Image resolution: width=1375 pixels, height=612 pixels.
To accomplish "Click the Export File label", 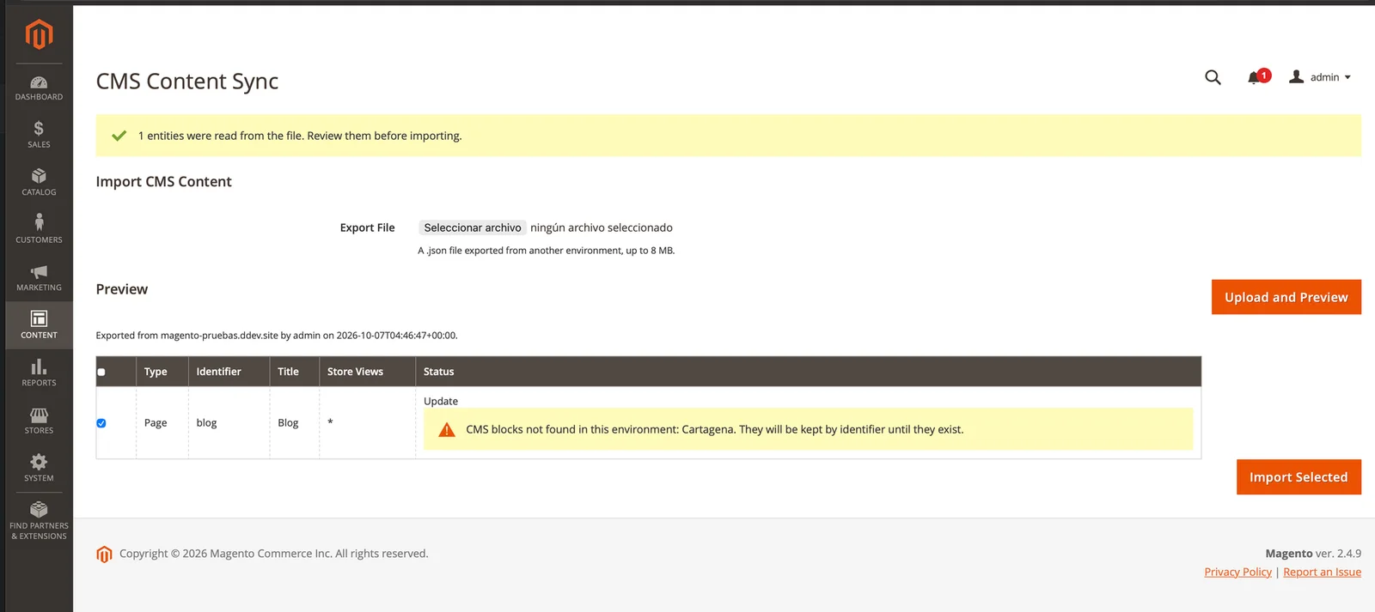I will point(367,227).
